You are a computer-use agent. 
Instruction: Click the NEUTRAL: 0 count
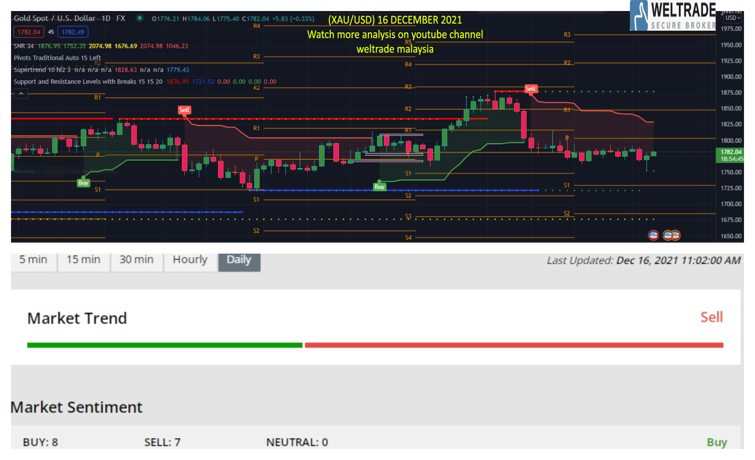pos(297,442)
